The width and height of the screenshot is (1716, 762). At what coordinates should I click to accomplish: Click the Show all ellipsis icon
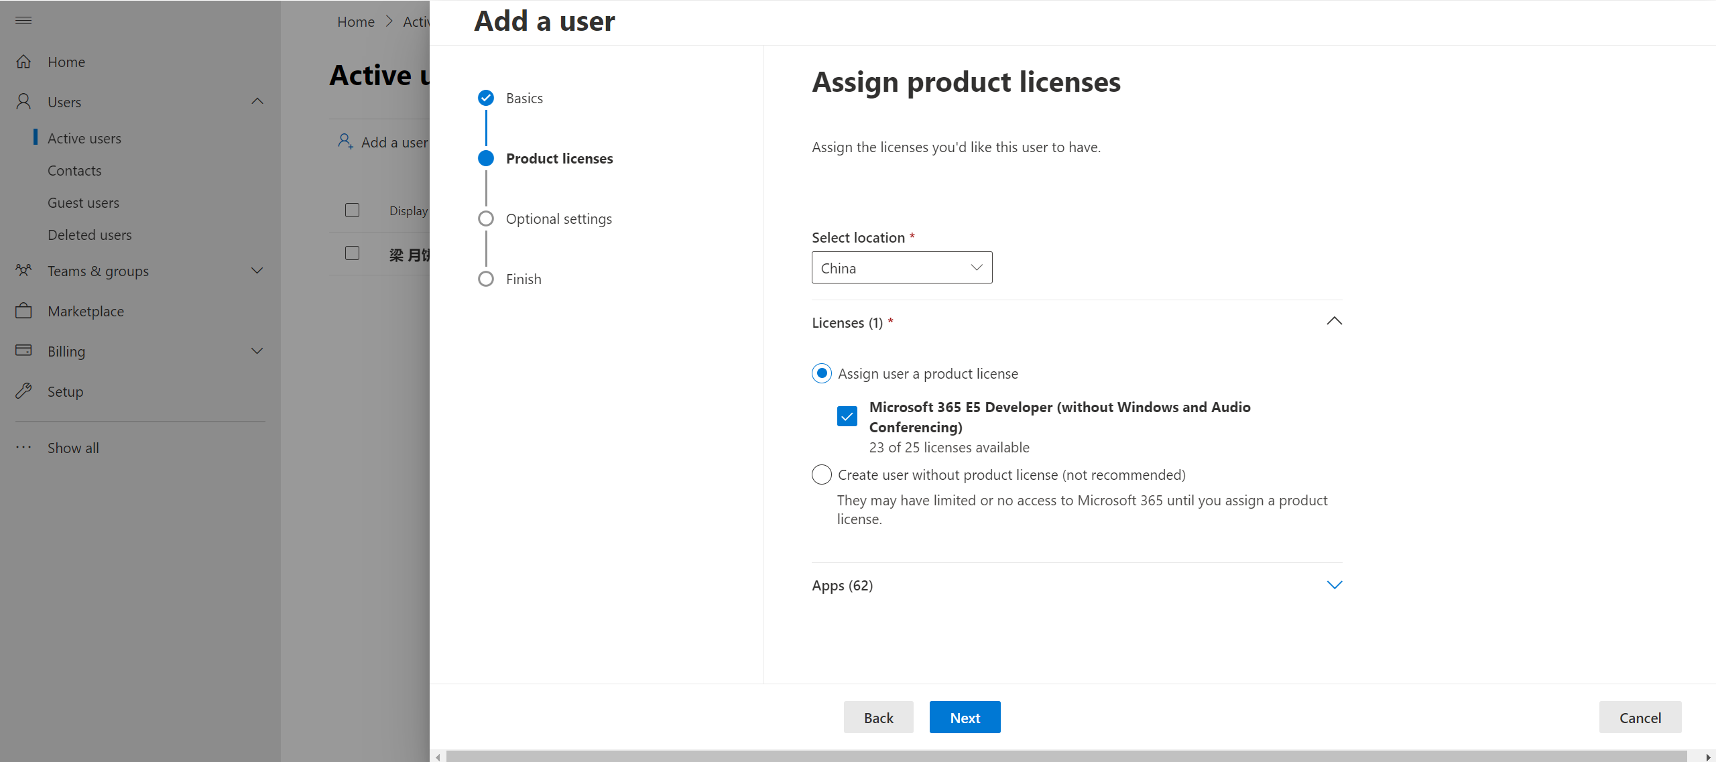[23, 447]
